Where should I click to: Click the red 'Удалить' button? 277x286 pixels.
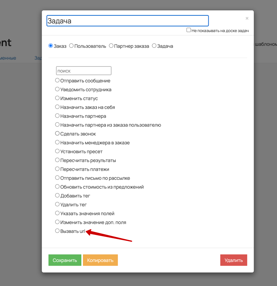click(234, 260)
